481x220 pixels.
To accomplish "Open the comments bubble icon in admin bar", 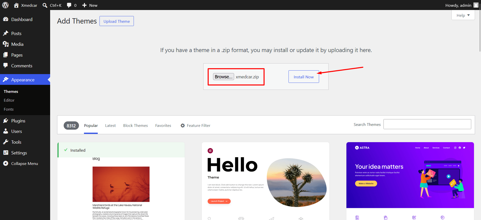I will click(69, 5).
